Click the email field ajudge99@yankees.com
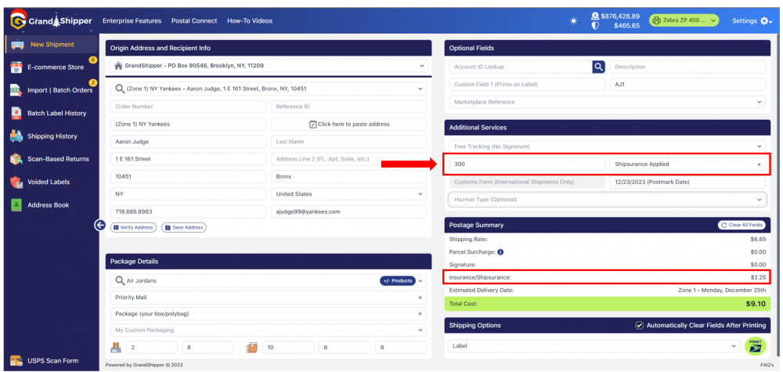 click(348, 211)
